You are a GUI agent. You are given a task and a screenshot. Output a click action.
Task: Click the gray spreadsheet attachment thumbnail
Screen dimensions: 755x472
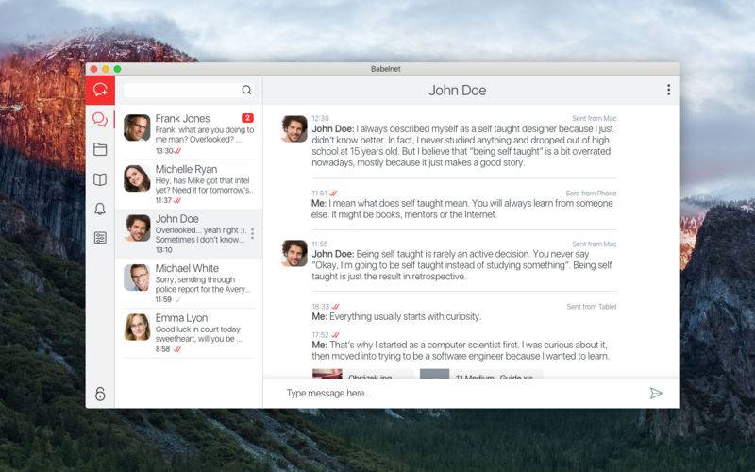[x=434, y=374]
